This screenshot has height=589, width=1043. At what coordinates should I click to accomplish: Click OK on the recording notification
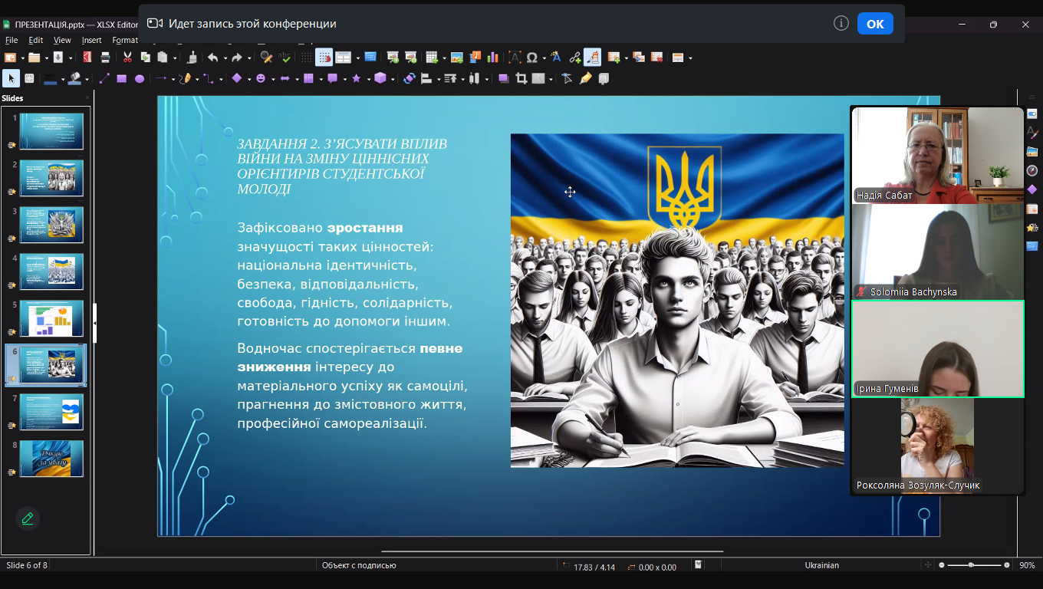tap(875, 24)
